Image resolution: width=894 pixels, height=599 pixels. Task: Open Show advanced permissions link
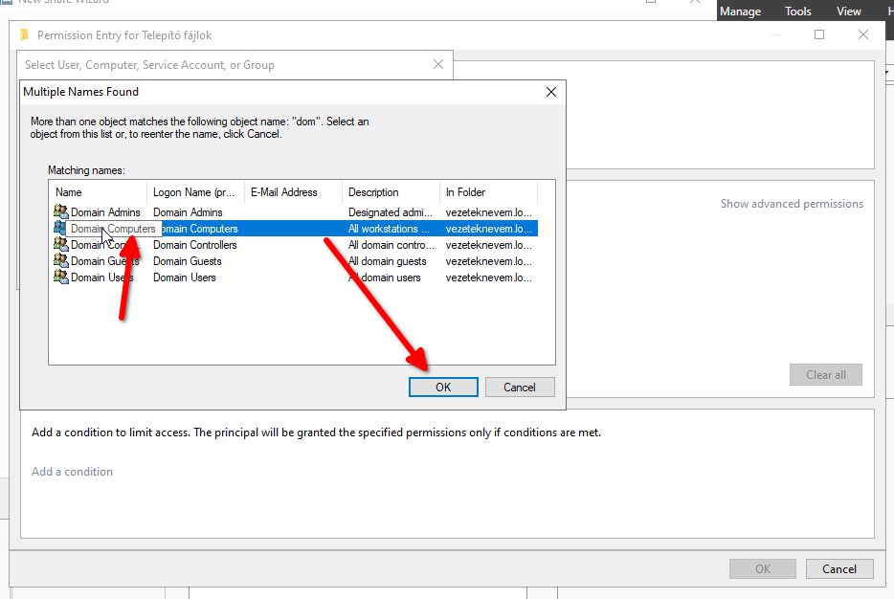792,204
